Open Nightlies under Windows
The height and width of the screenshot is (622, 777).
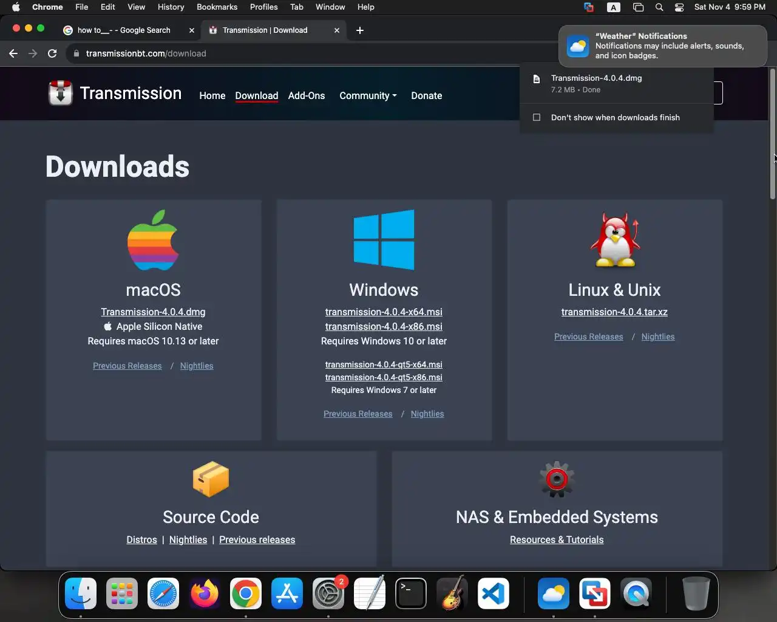427,414
